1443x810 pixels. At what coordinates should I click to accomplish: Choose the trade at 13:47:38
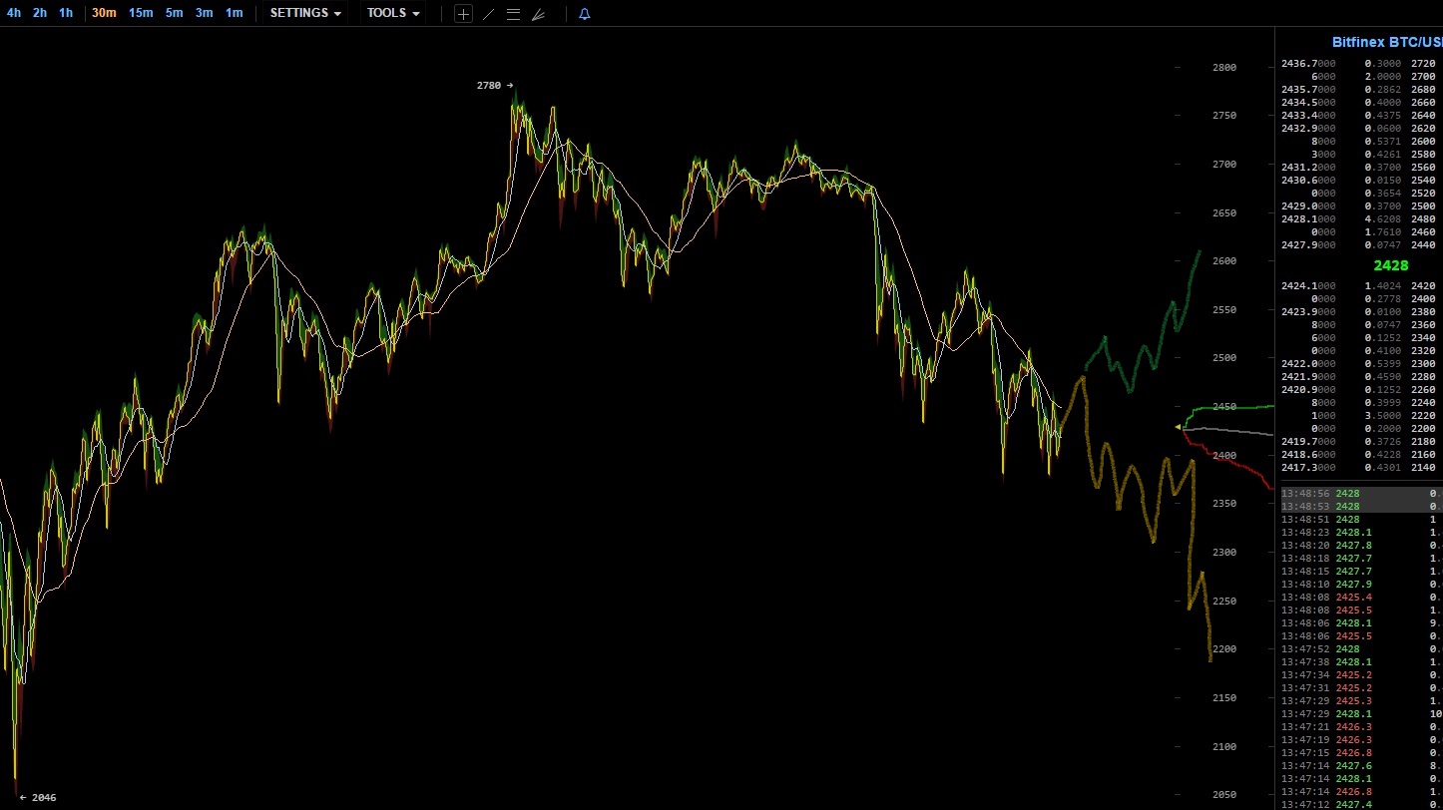pyautogui.click(x=1361, y=662)
